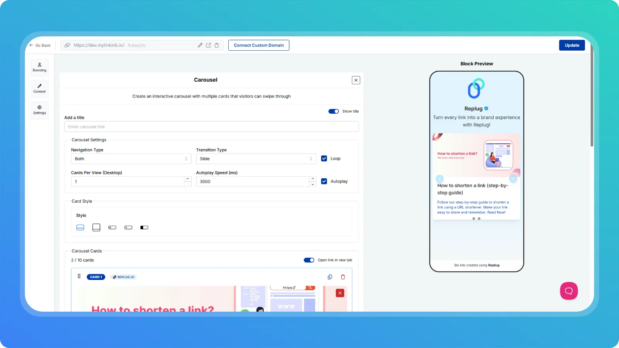This screenshot has height=348, width=619.
Task: Click the next arrow in carousel preview
Action: 513,179
